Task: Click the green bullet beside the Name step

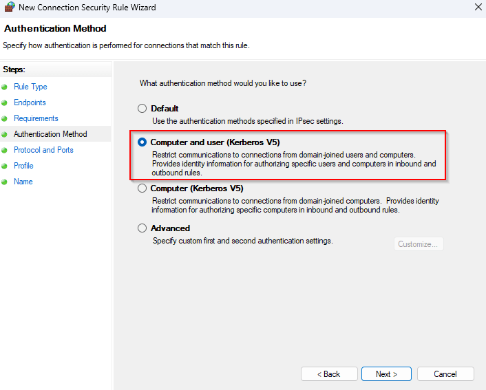Action: point(4,182)
